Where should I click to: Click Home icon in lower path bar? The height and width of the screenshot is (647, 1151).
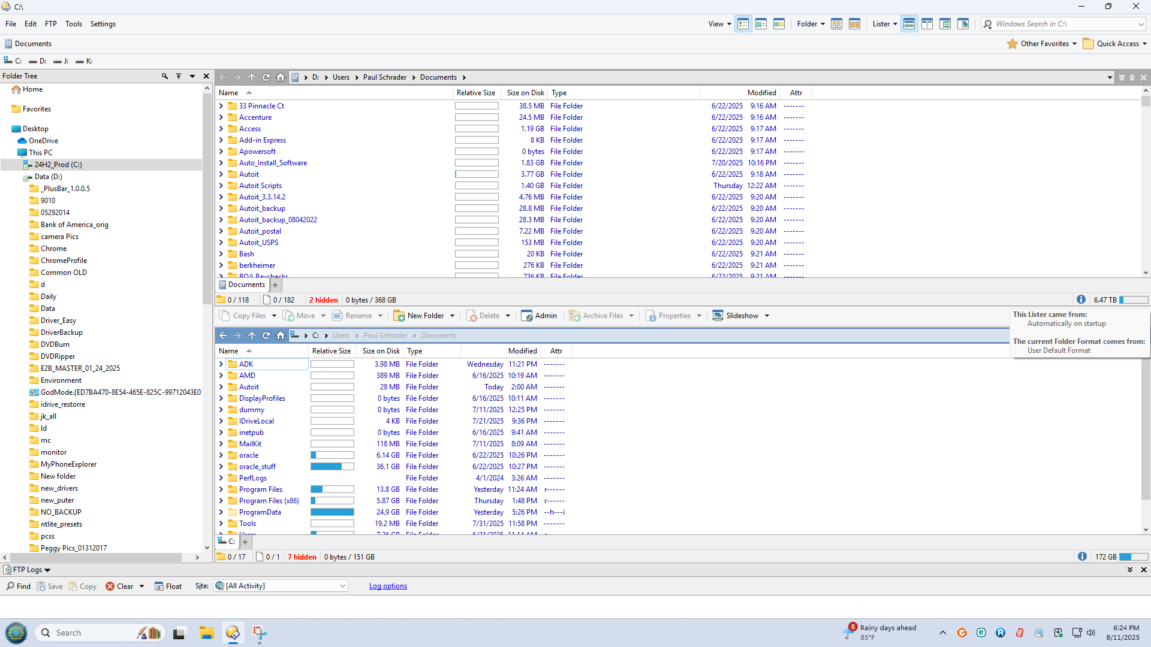281,335
